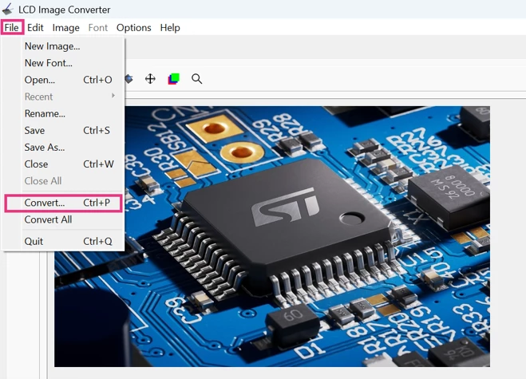Open the Image menu

65,27
